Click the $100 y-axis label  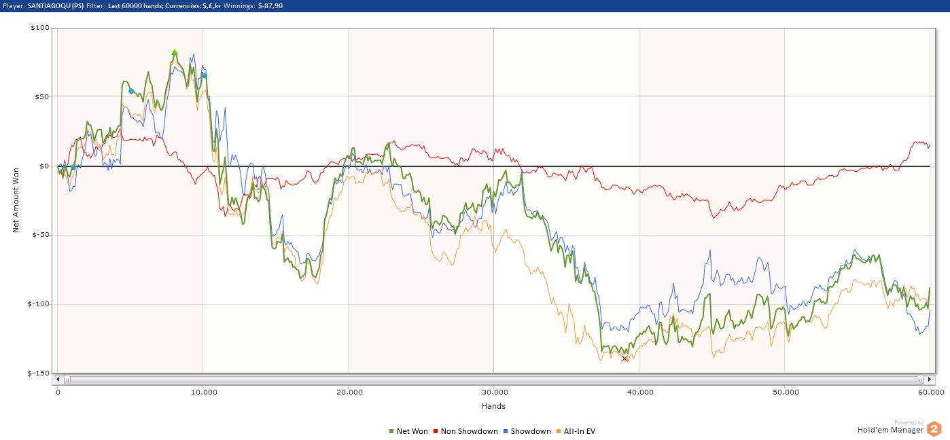click(40, 28)
